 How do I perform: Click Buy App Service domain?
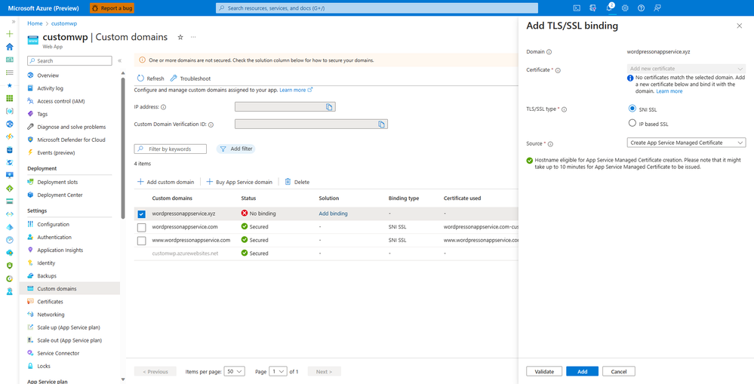(x=239, y=182)
